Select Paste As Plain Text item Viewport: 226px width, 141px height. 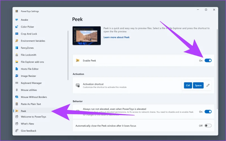pyautogui.click(x=31, y=104)
